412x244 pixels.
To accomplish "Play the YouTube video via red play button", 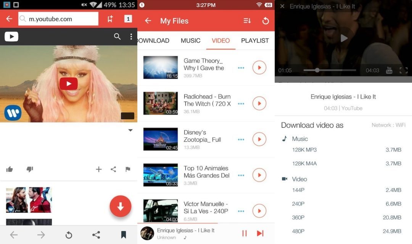I will tap(69, 84).
